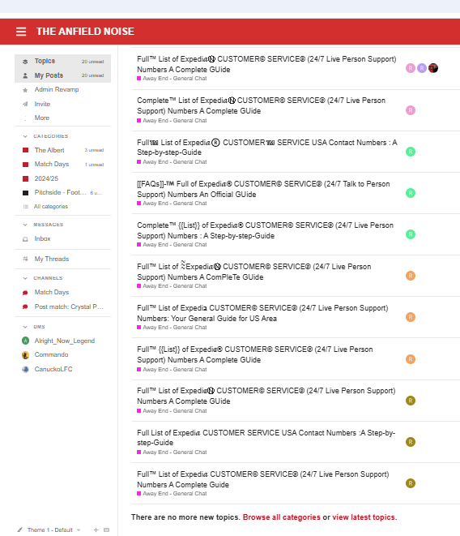Open the Invite sidebar link
This screenshot has width=460, height=536.
(42, 104)
